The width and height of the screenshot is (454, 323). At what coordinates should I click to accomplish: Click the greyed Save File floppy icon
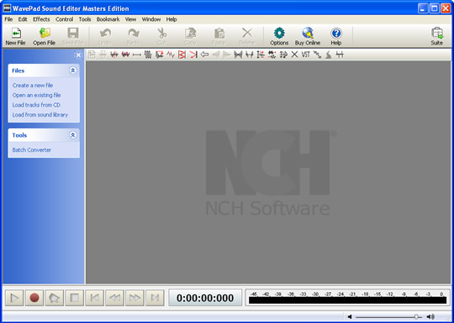tap(73, 33)
